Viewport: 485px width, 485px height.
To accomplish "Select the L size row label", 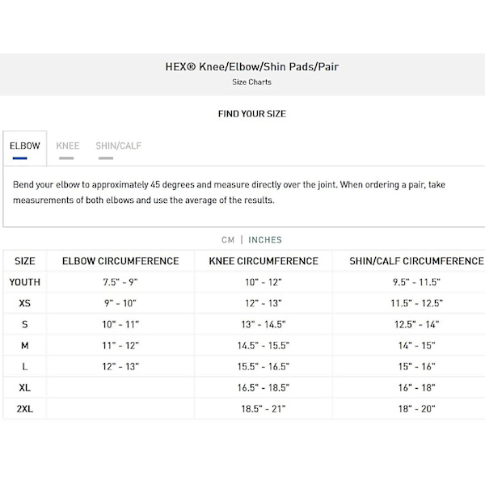I will click(25, 366).
